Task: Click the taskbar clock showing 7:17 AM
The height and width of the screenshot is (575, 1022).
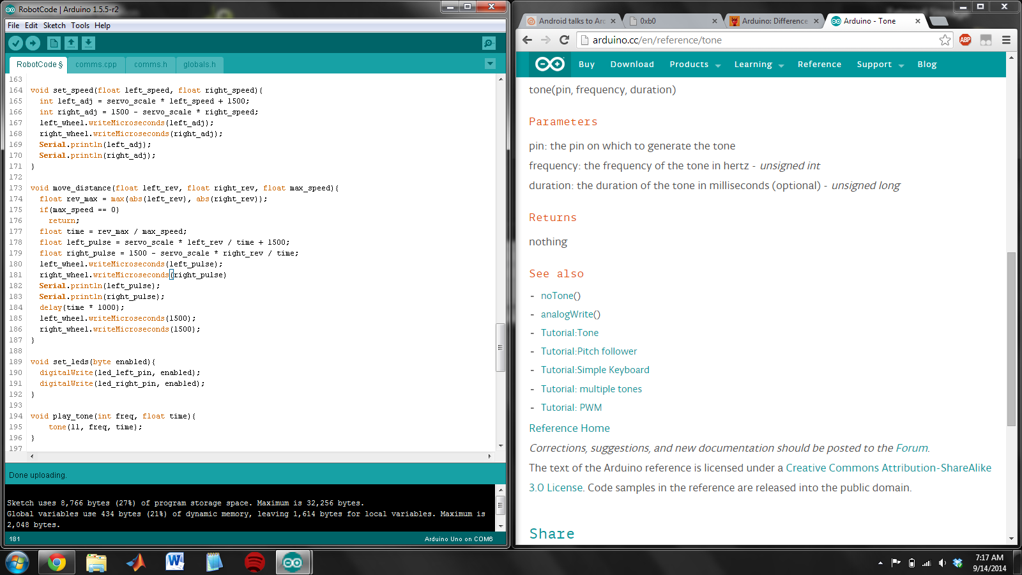Action: click(x=989, y=563)
